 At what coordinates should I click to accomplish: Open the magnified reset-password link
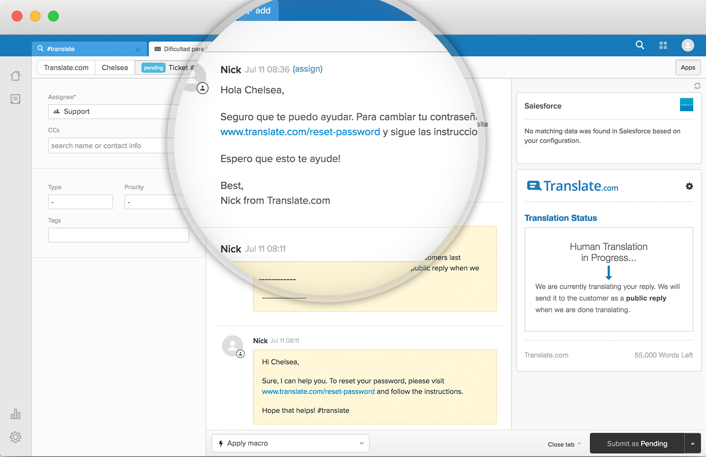pyautogui.click(x=300, y=132)
